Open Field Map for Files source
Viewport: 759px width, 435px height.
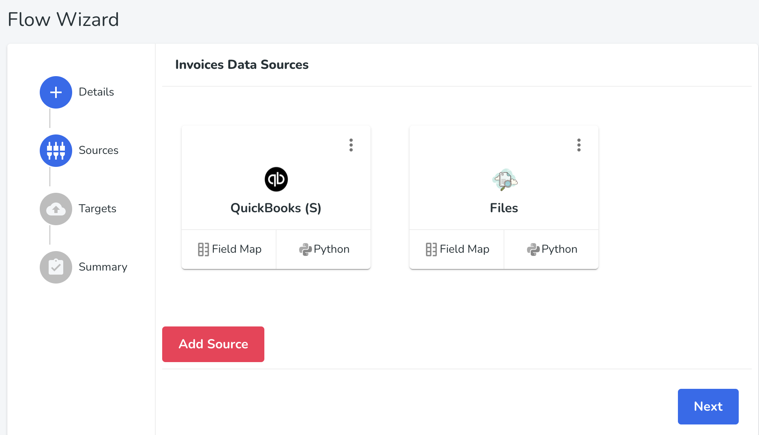[457, 249]
